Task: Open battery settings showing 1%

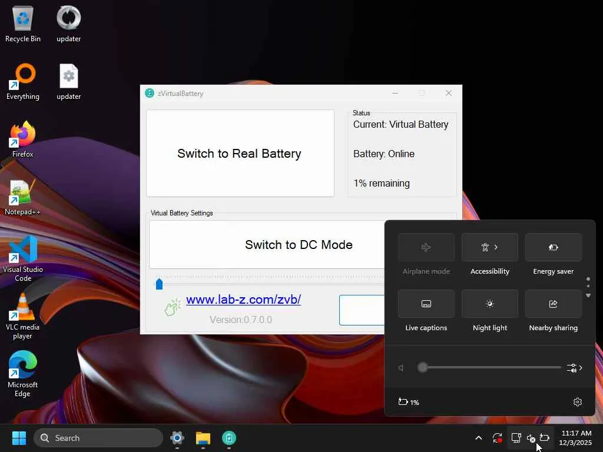Action: 409,402
